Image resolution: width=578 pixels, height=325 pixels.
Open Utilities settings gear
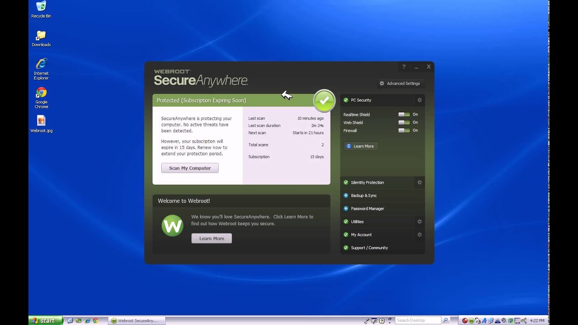coord(420,222)
